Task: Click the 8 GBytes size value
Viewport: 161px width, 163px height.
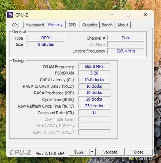Action: point(46,45)
